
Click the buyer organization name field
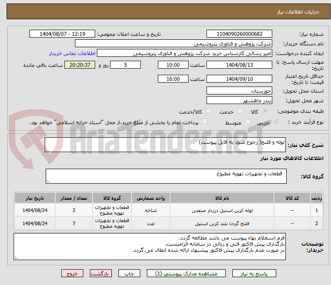tap(174, 44)
